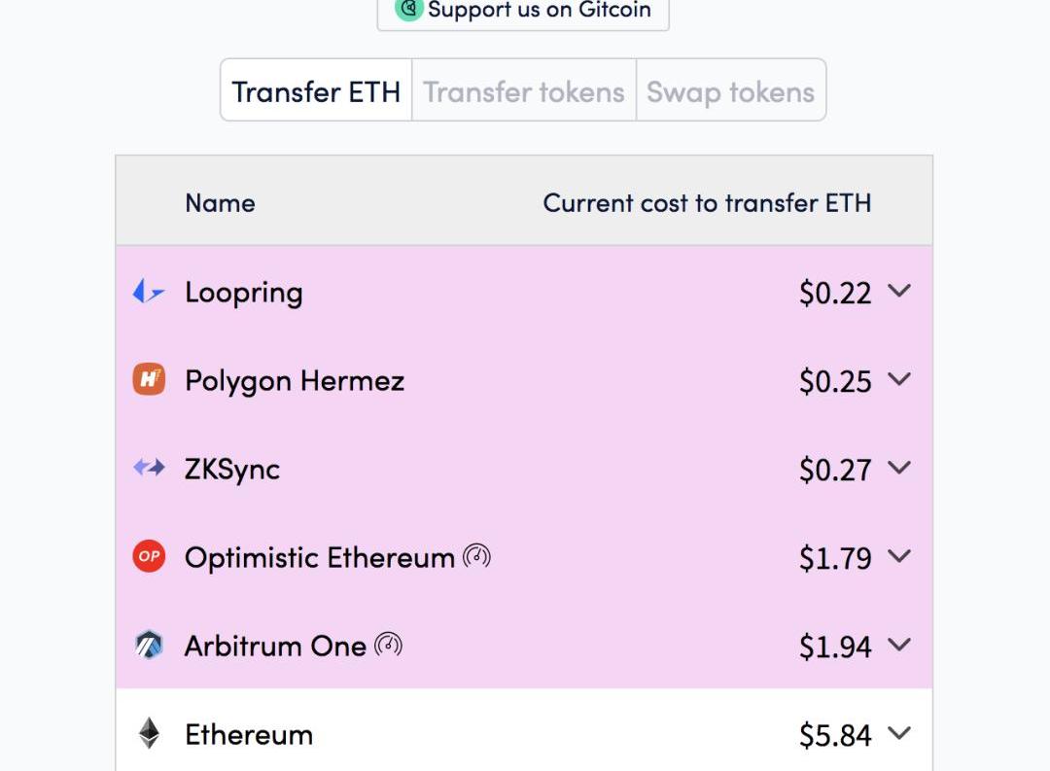Click the Arbitrum One logo icon
This screenshot has width=1050, height=771.
pyautogui.click(x=149, y=646)
